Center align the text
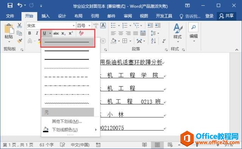242x149 pixels. (x=121, y=33)
